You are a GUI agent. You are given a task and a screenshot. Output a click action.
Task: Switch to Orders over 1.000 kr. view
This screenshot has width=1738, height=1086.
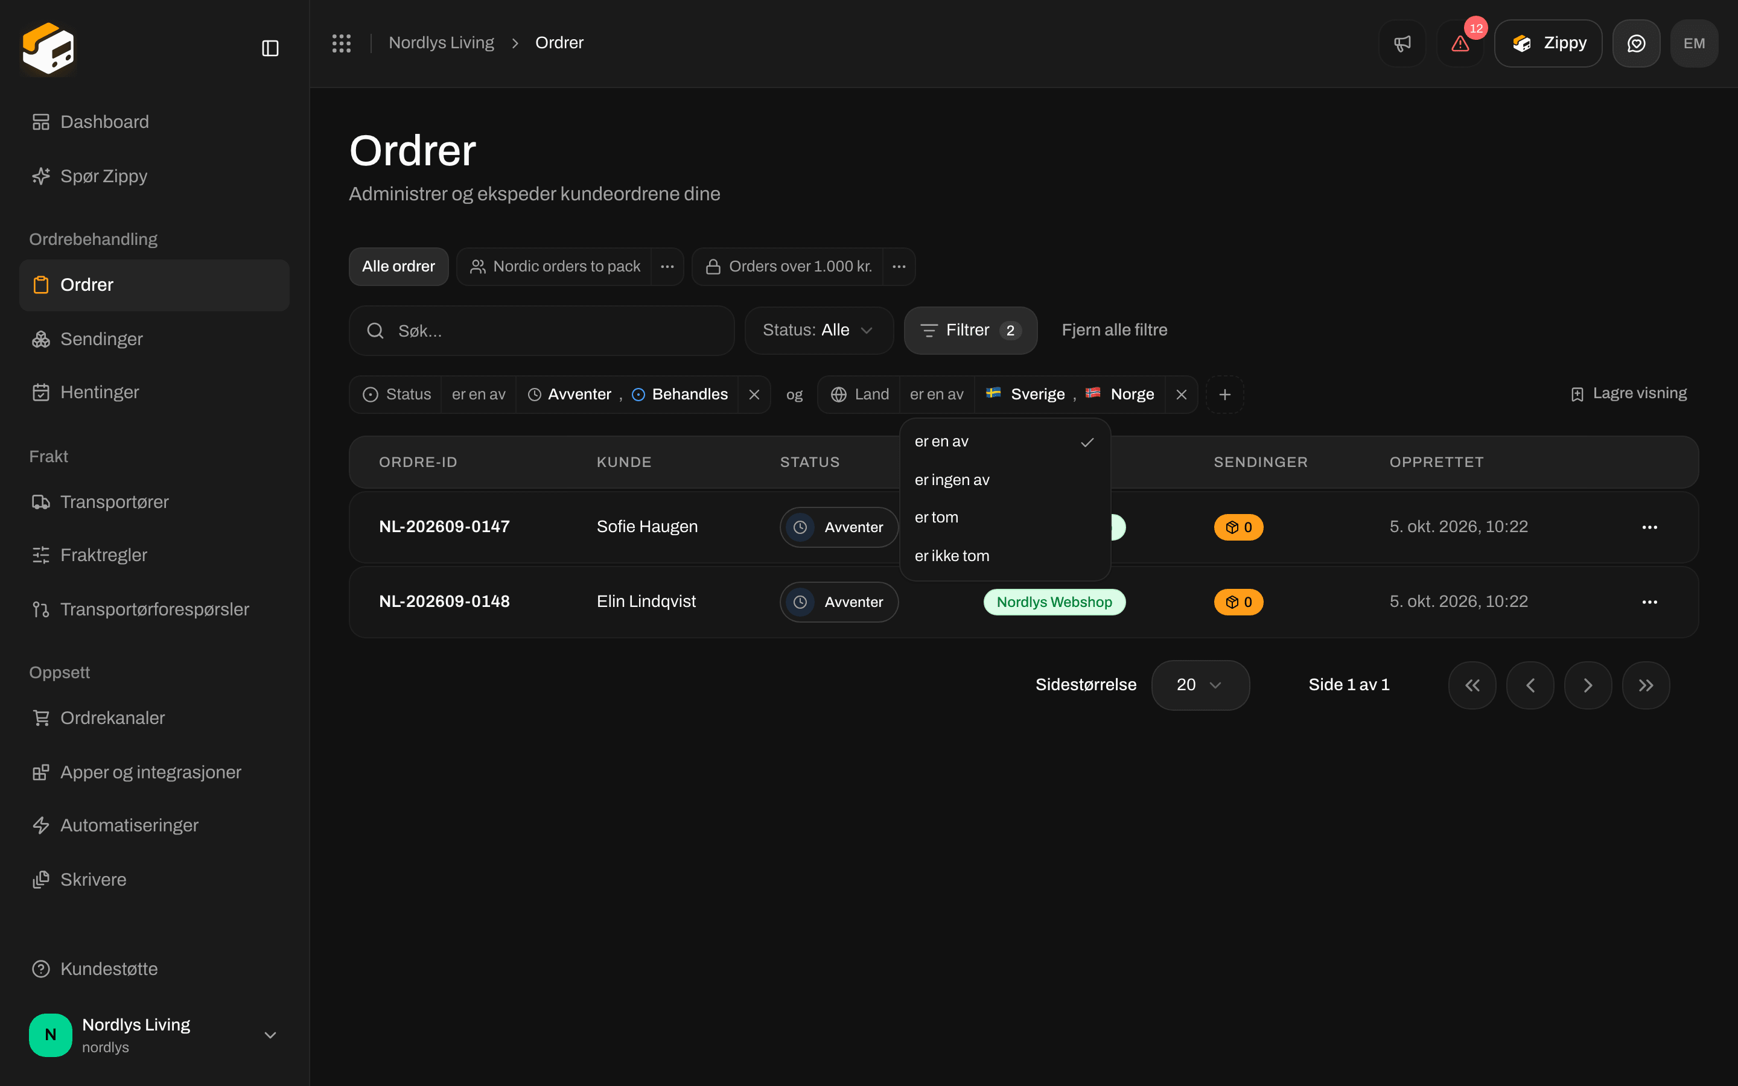point(788,267)
